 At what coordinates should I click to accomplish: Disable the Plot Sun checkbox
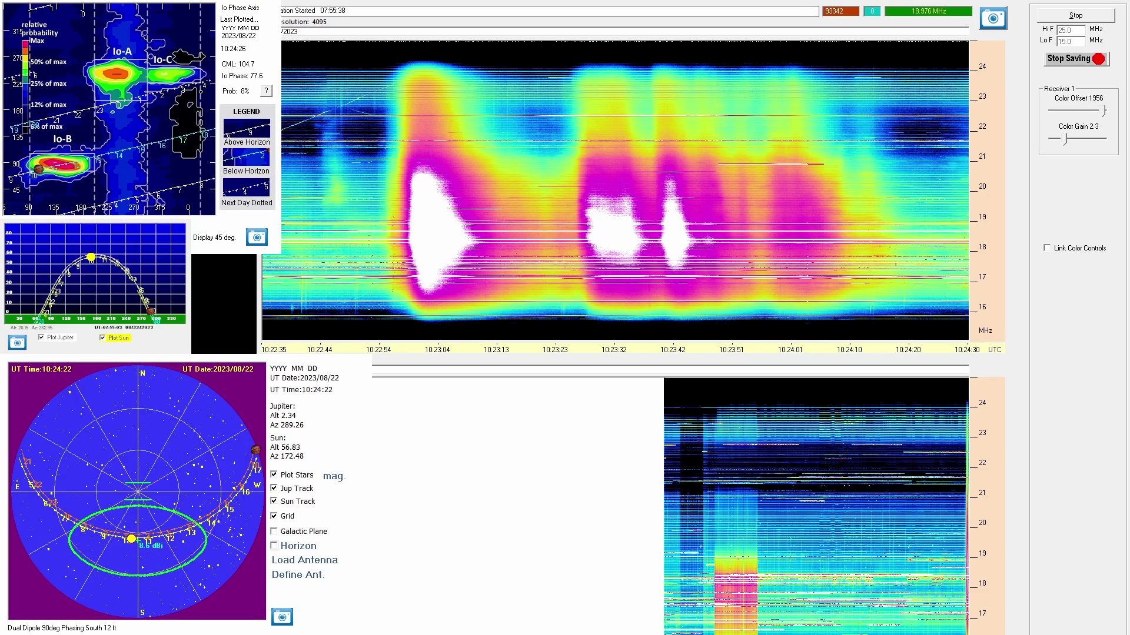point(102,337)
